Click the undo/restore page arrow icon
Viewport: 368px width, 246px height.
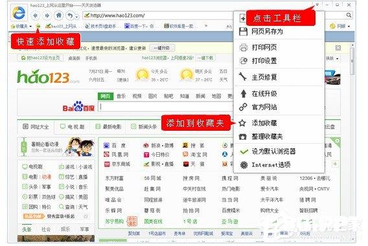tap(70, 16)
